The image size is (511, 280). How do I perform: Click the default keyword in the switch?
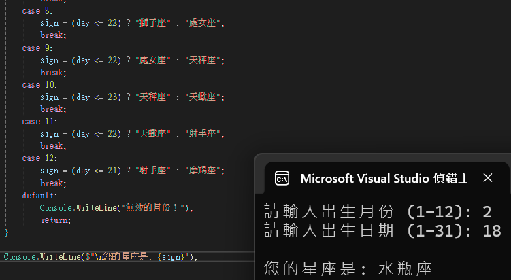(x=39, y=195)
